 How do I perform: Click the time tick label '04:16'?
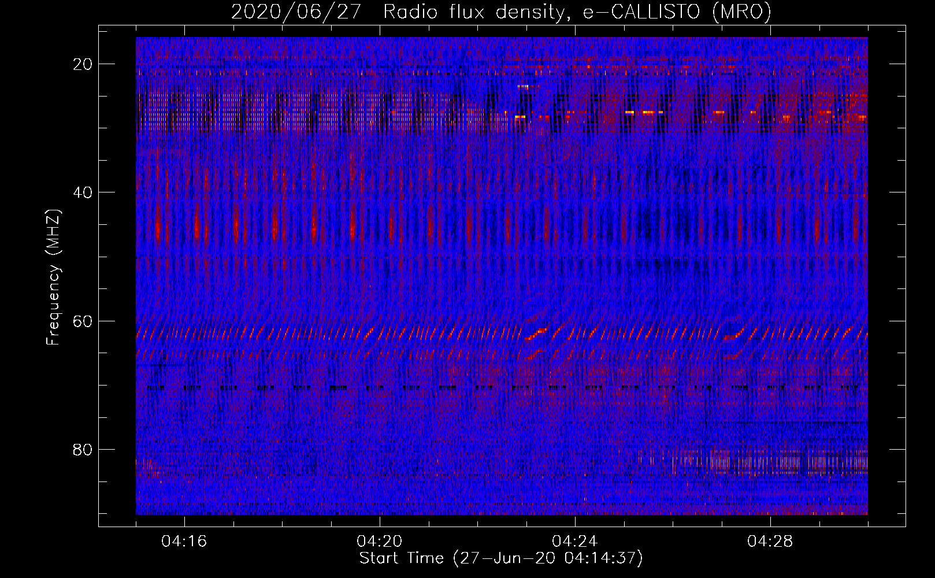pyautogui.click(x=184, y=542)
